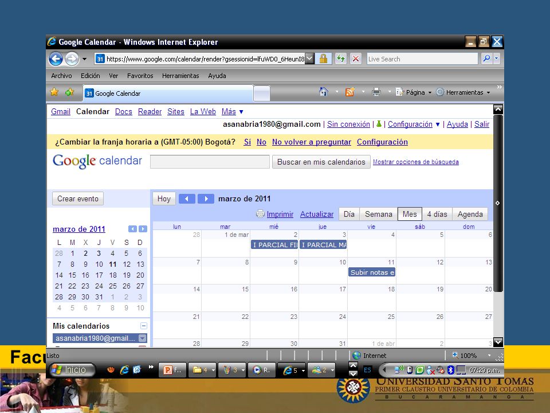Open the Configuración dropdown arrow in header
Screen dimensions: 550x413
[437, 124]
